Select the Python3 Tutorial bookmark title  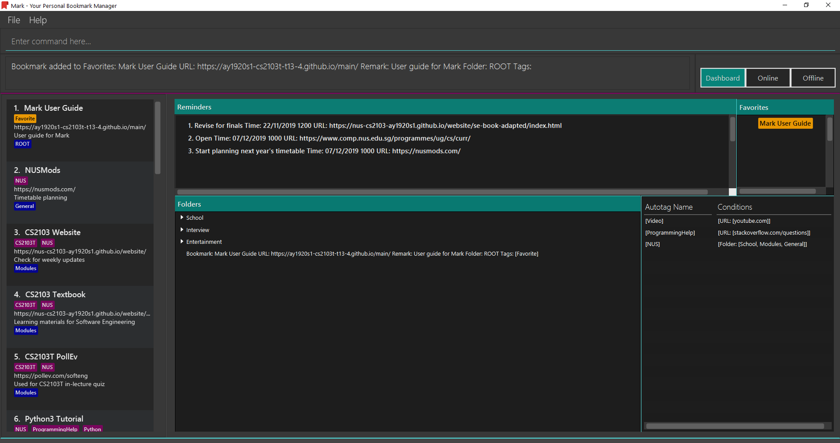pos(54,419)
